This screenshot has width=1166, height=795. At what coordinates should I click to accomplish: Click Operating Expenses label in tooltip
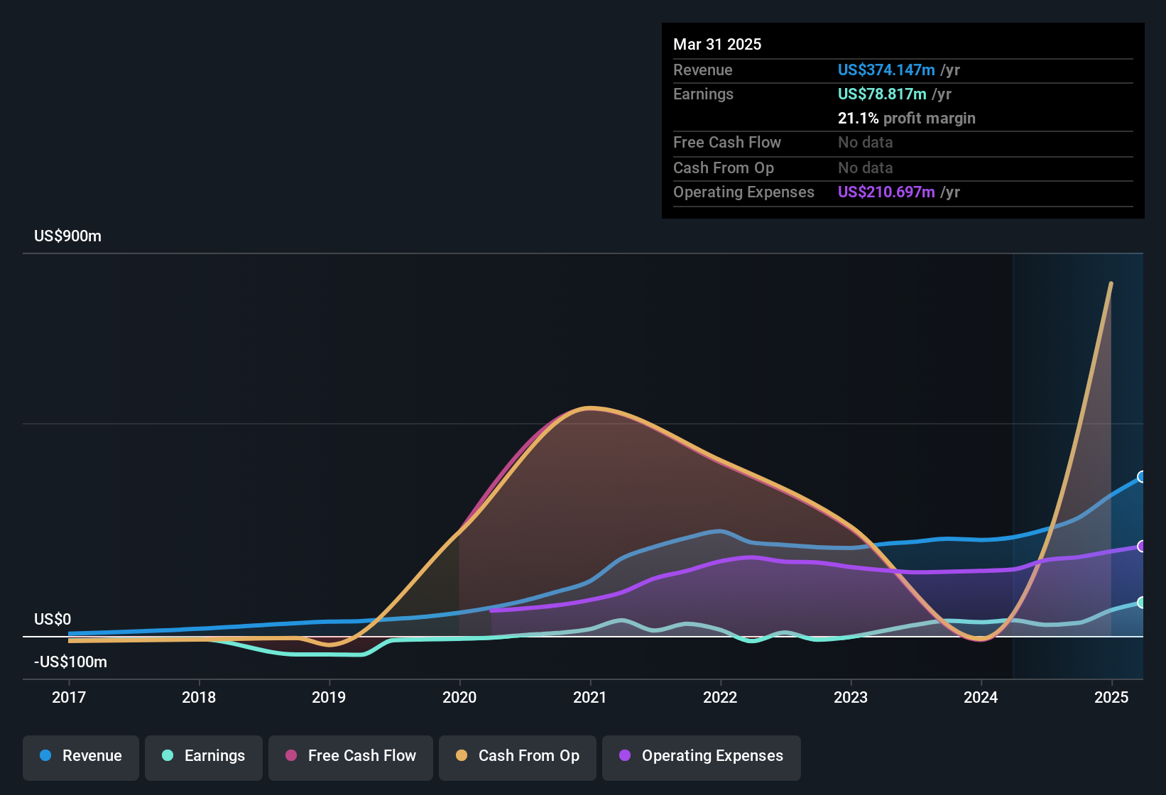[x=743, y=192]
